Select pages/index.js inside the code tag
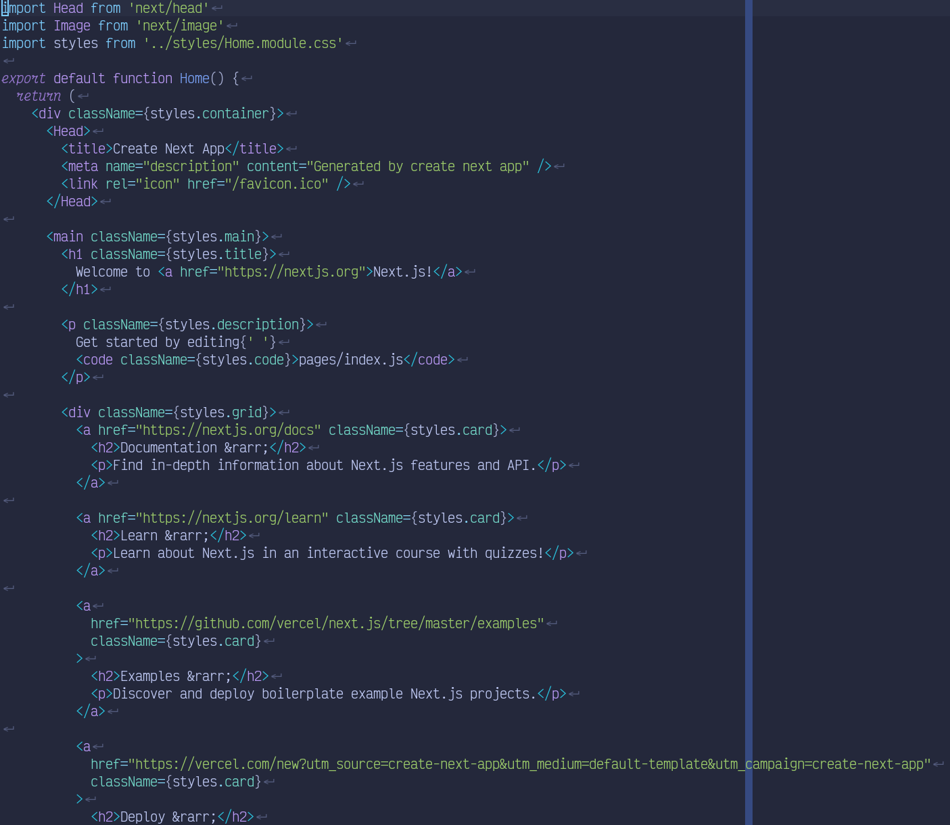950x825 pixels. tap(350, 360)
